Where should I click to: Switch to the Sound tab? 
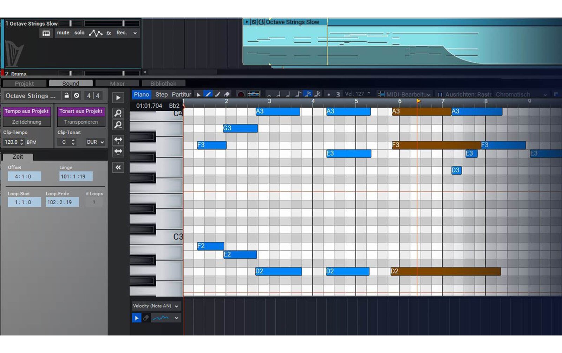(71, 83)
